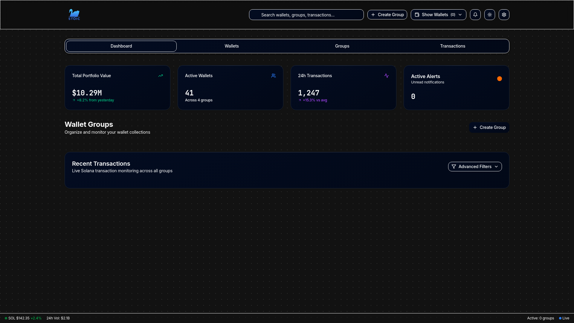Open the Total Portfolio Value card

point(117,88)
